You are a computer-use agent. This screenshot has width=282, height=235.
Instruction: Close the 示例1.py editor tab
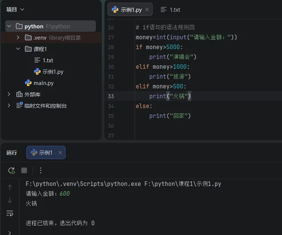click(147, 9)
